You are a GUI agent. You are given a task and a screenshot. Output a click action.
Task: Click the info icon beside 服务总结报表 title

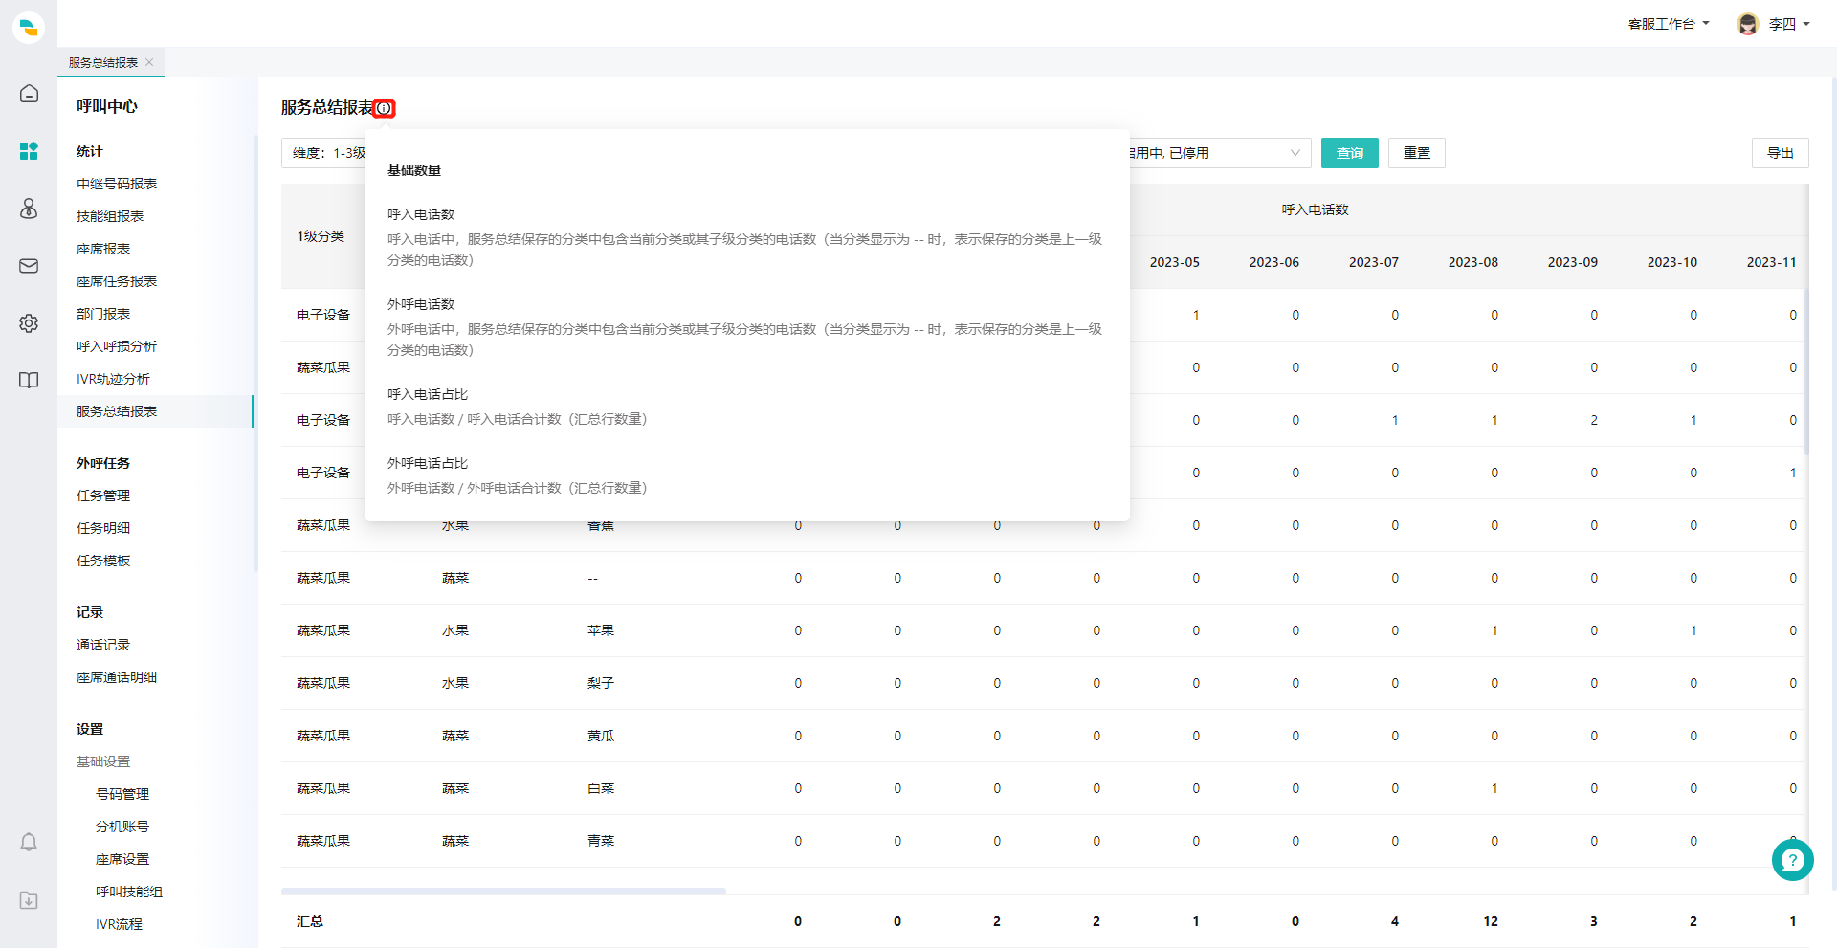tap(384, 108)
